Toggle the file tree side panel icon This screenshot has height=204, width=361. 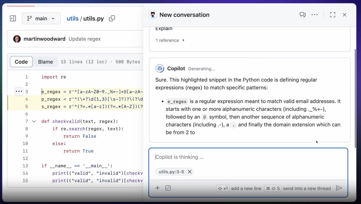(x=13, y=19)
